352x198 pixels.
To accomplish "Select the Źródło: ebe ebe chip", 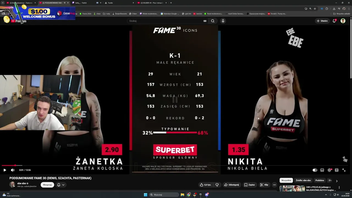I will [x=303, y=180].
